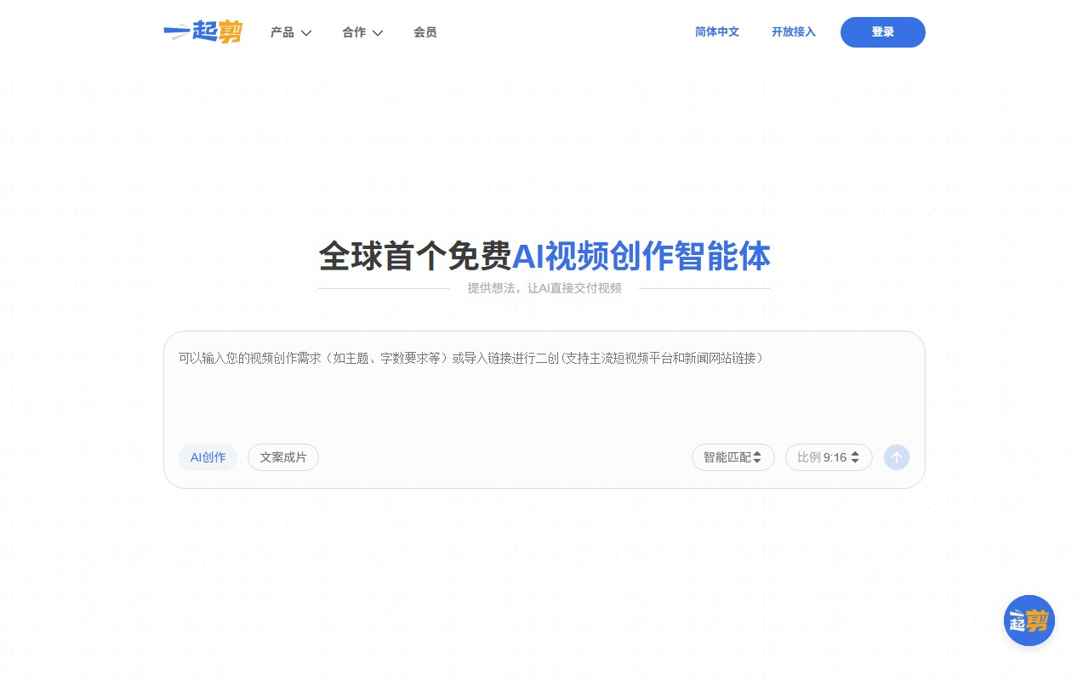1089x680 pixels.
Task: Click the floating 一起剪 badge at bottom right
Action: coord(1029,620)
